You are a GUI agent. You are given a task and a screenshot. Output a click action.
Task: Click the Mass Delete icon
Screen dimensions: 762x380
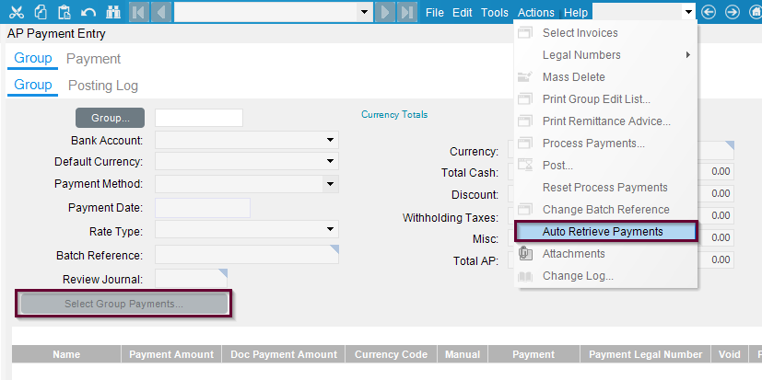pos(525,76)
